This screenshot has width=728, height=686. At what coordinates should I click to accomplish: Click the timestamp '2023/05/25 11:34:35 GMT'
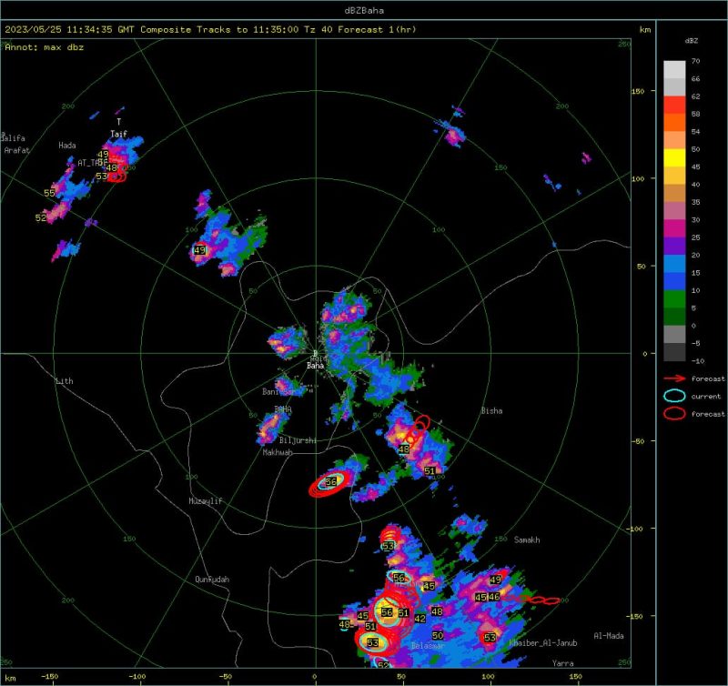point(69,29)
